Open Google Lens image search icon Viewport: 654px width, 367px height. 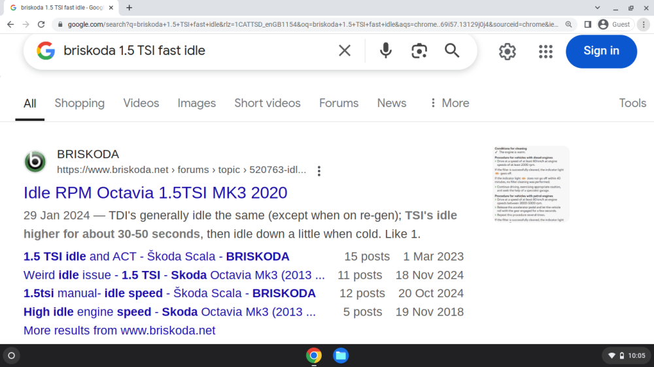[419, 51]
